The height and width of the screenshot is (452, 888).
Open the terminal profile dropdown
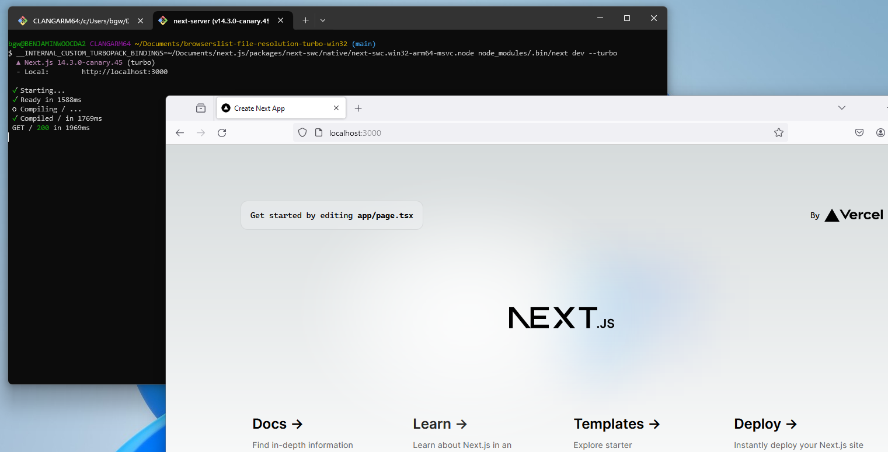(323, 20)
